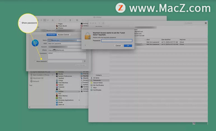Click the blue @ web password icon
This screenshot has width=216, height=131.
35,43
